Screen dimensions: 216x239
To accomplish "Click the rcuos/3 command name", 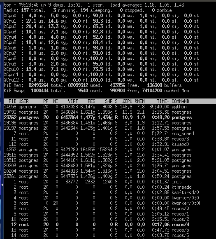I will coord(180,139).
